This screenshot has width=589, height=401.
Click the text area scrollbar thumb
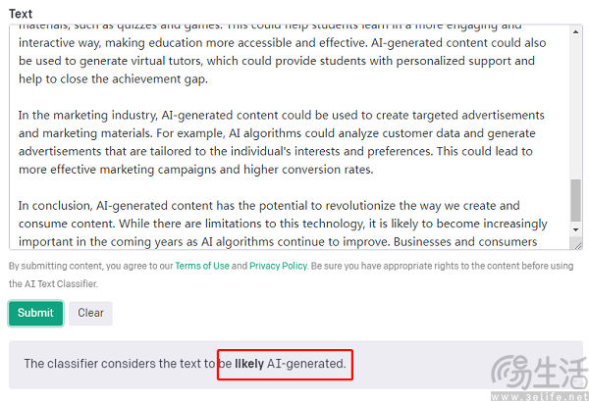point(575,202)
